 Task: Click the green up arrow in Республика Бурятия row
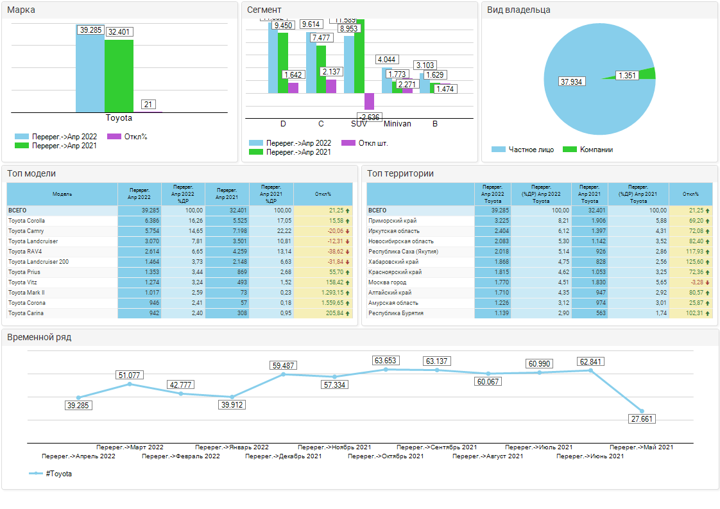tap(708, 313)
